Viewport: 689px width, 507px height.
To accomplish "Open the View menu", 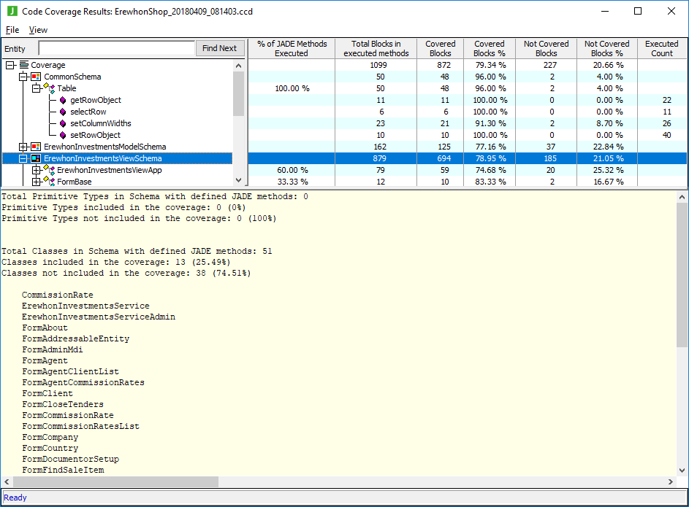I will pyautogui.click(x=38, y=30).
